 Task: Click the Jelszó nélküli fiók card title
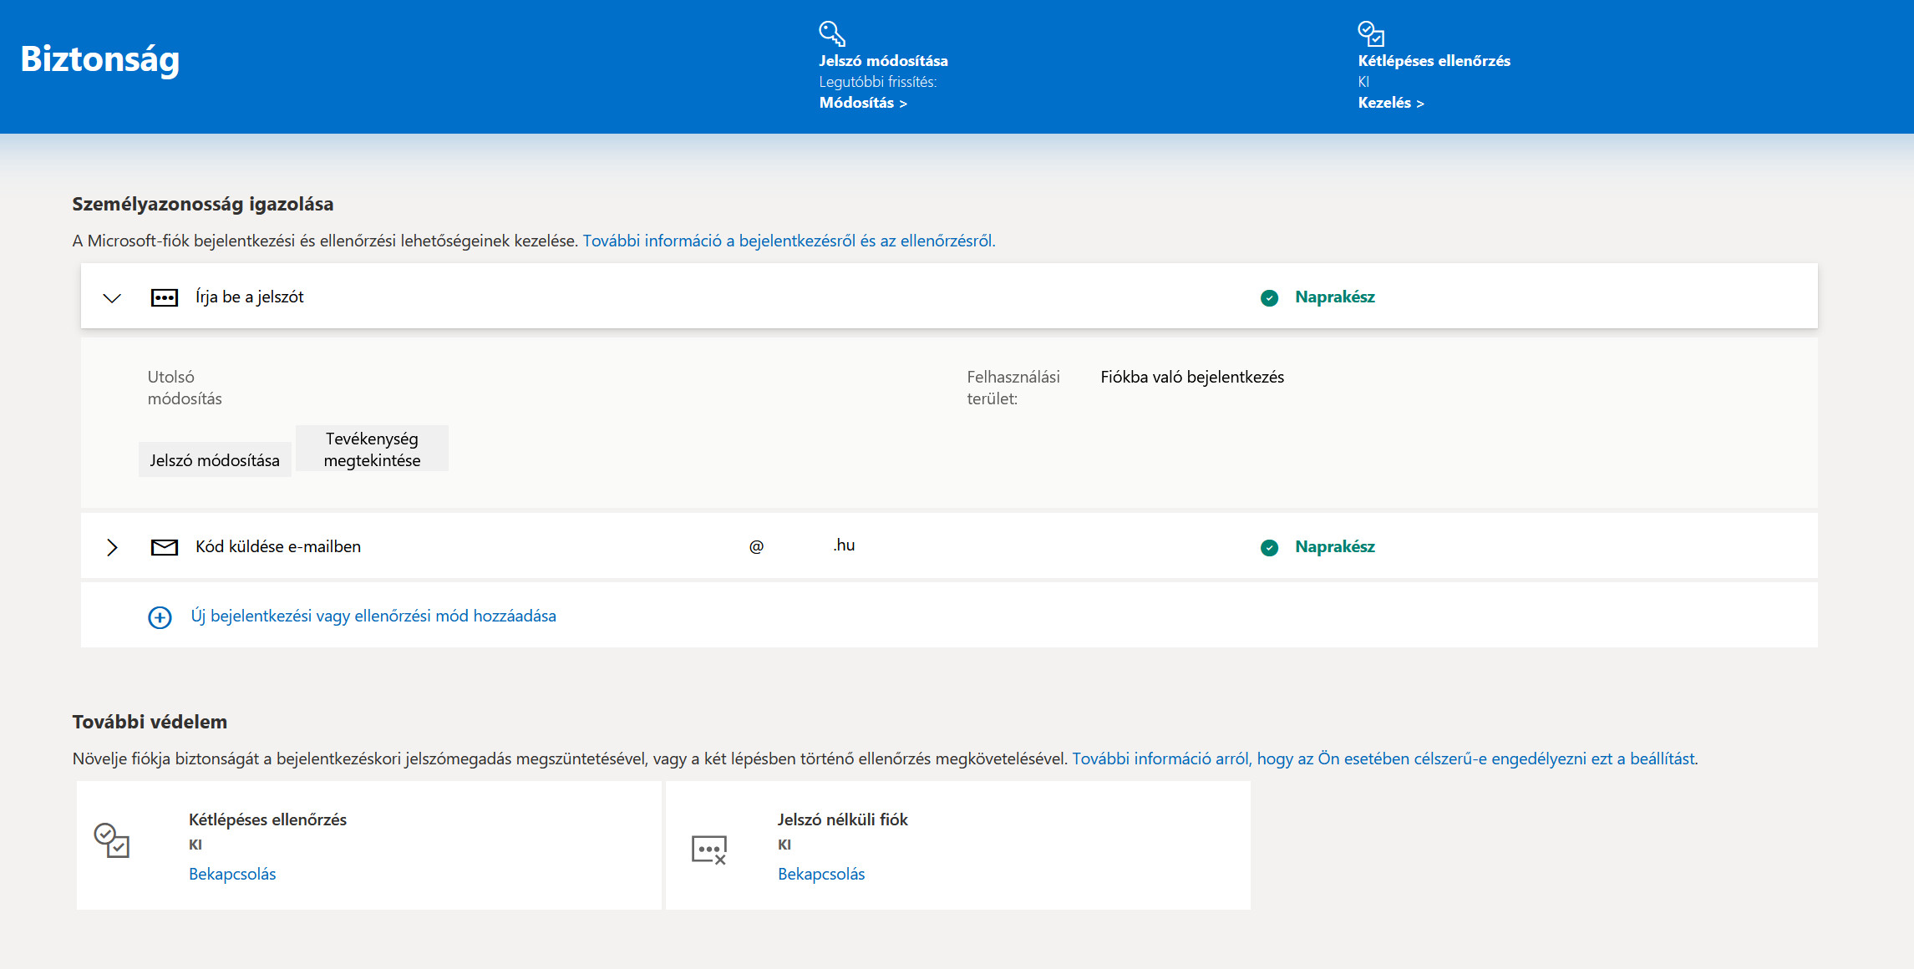(842, 819)
